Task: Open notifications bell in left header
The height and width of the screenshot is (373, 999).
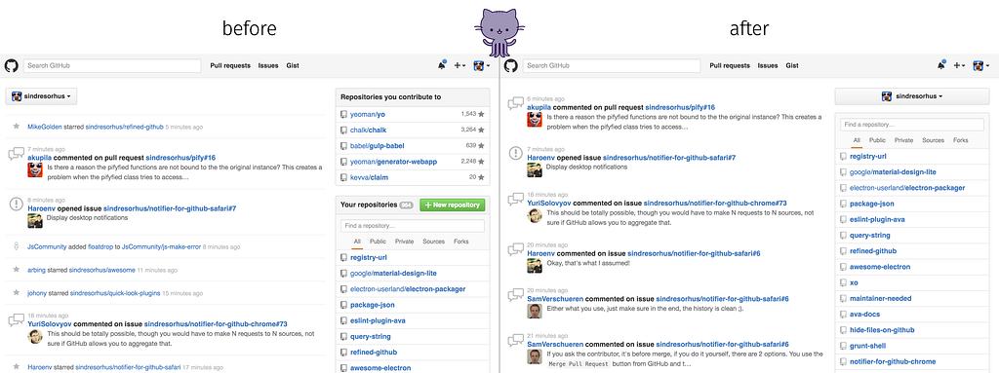Action: [442, 65]
